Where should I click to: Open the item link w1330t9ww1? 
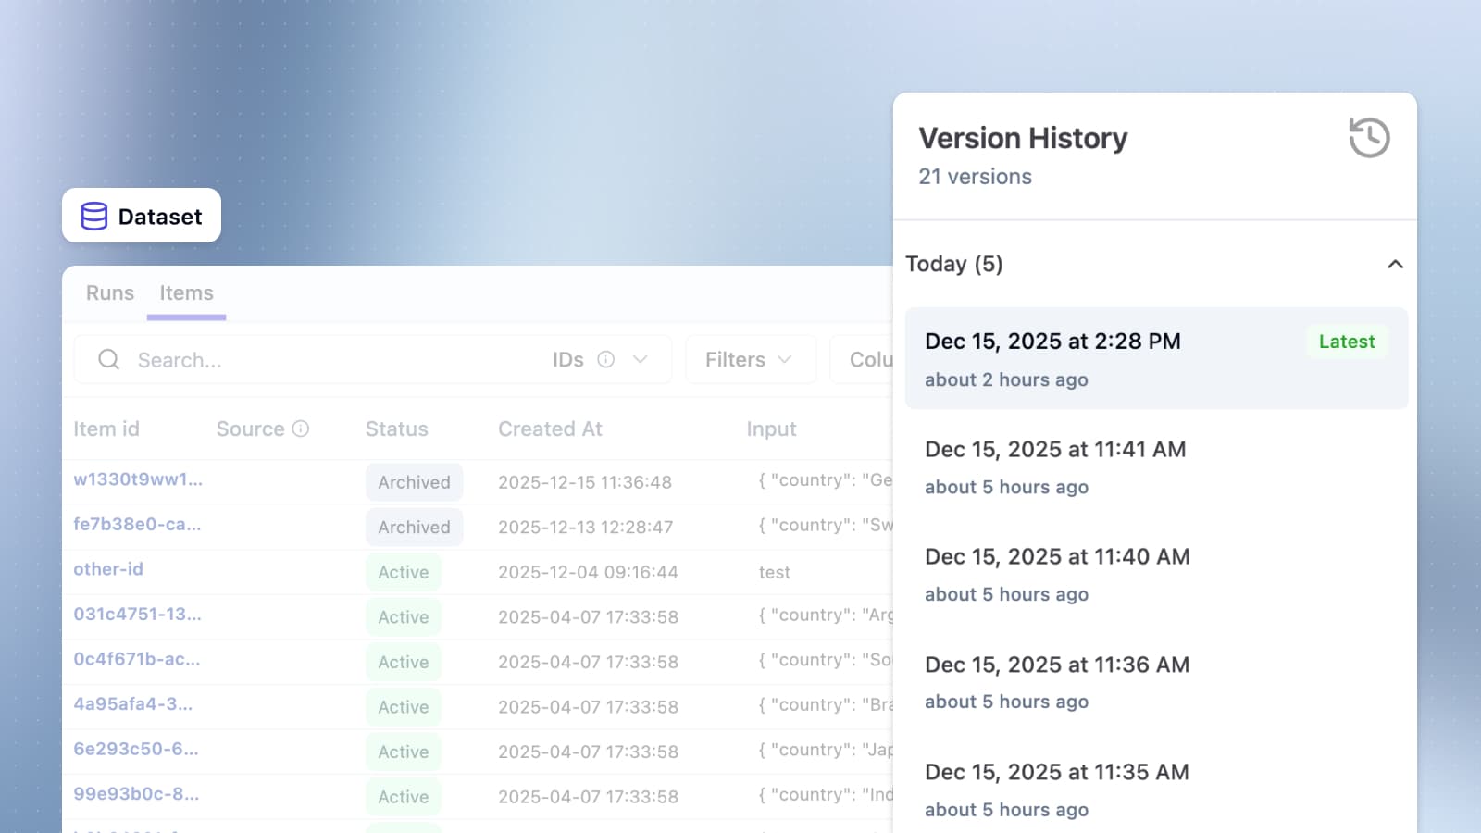[136, 480]
